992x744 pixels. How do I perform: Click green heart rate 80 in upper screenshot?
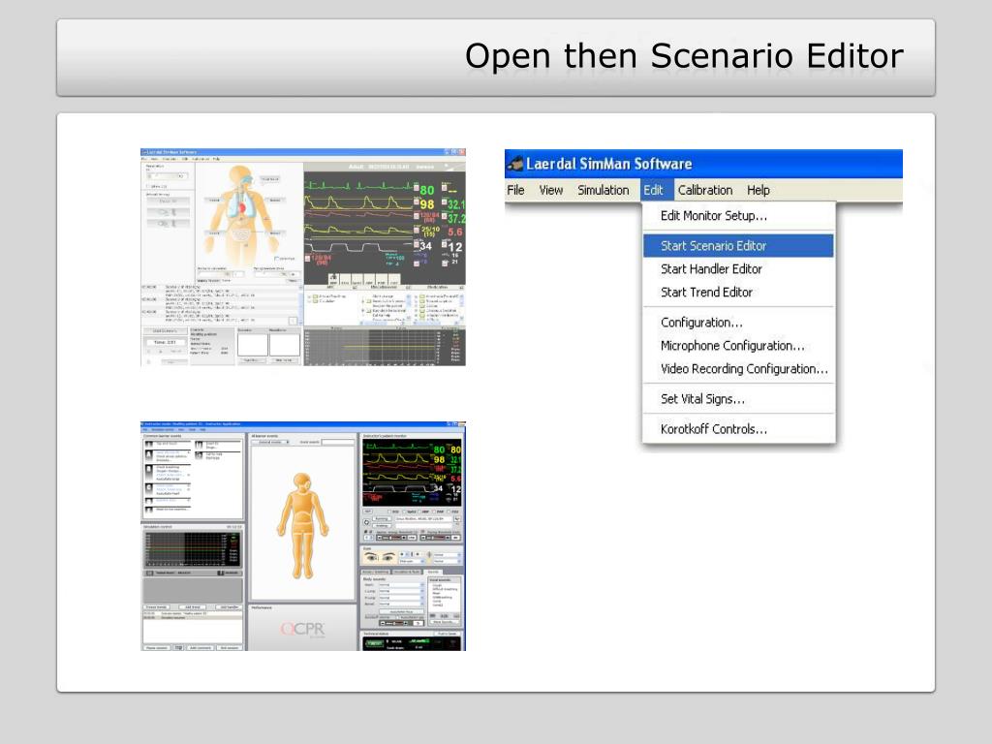point(427,190)
